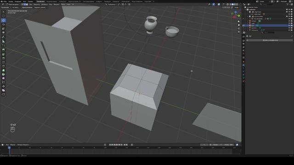
Task: Open the timeline Playback dropdown
Action: (23, 145)
